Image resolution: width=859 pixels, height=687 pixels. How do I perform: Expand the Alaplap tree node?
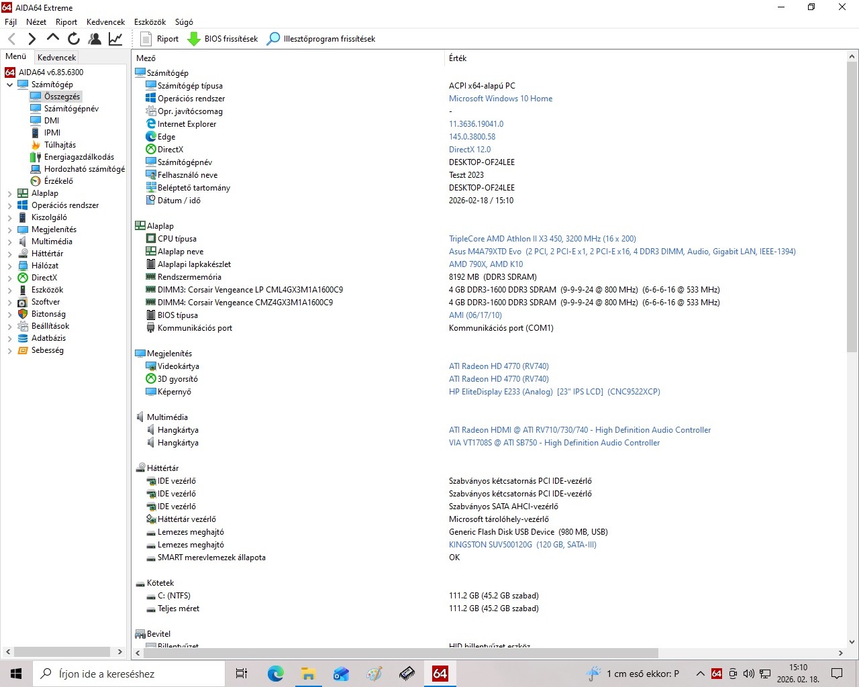pyautogui.click(x=9, y=193)
